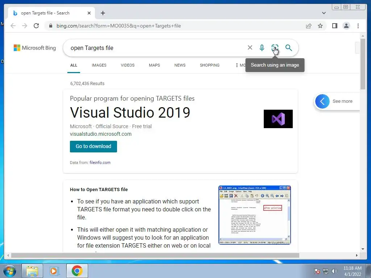Viewport: 371px width, 278px height.
Task: Open the Windows Start orb
Action: (x=10, y=271)
